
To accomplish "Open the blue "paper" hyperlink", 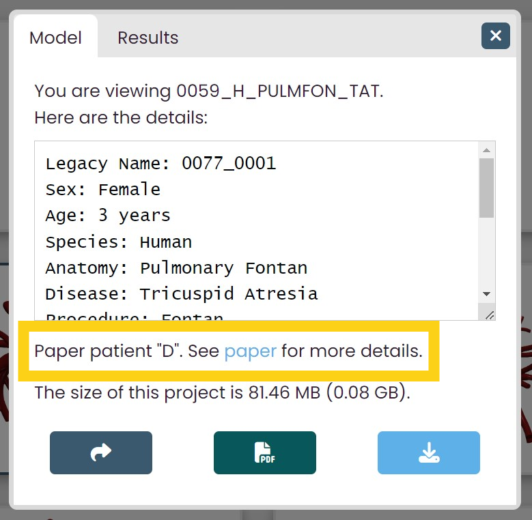I will (251, 351).
